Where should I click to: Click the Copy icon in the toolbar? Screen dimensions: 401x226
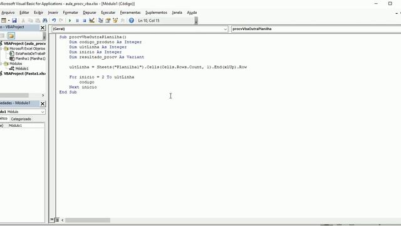30,21
